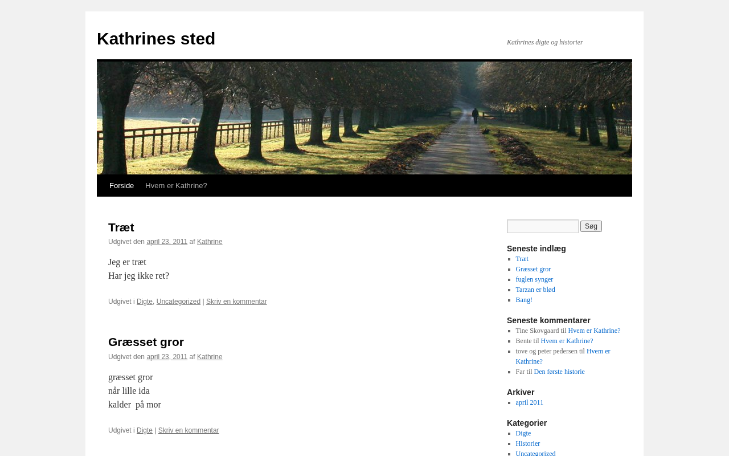Open author Kathrine on Græsset gror post
Viewport: 729px width, 456px height.
210,357
